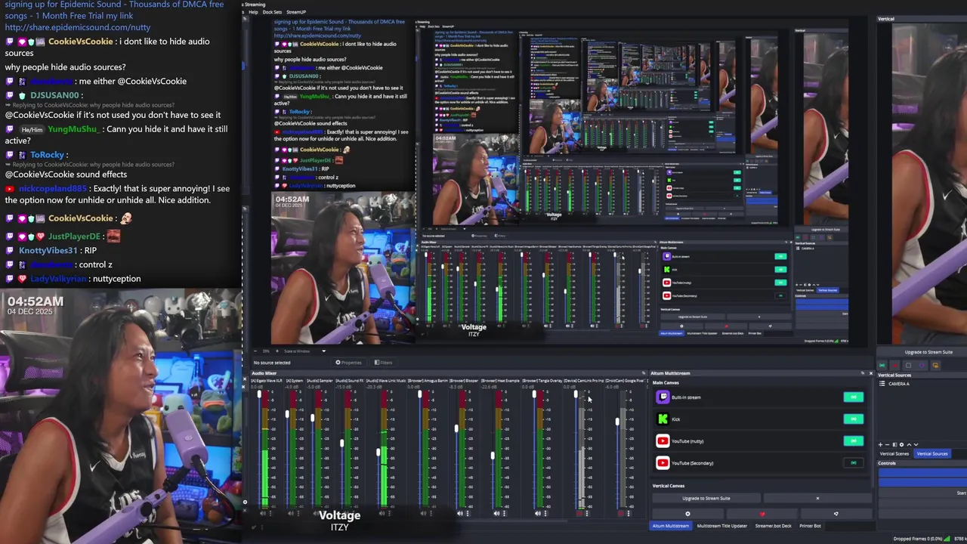Enable the YouTube (Secondary) stream output
This screenshot has width=967, height=544.
tap(854, 462)
